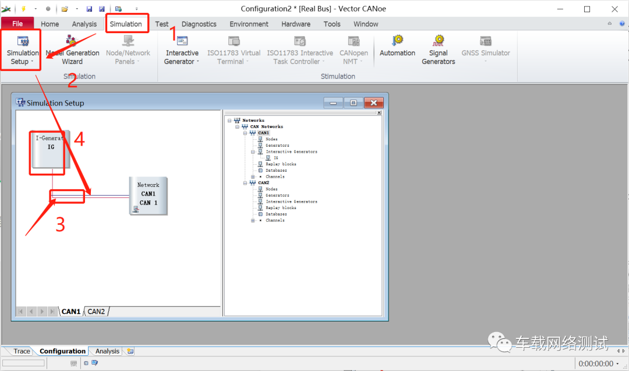Collapse the CAN2 tree node

(x=245, y=183)
